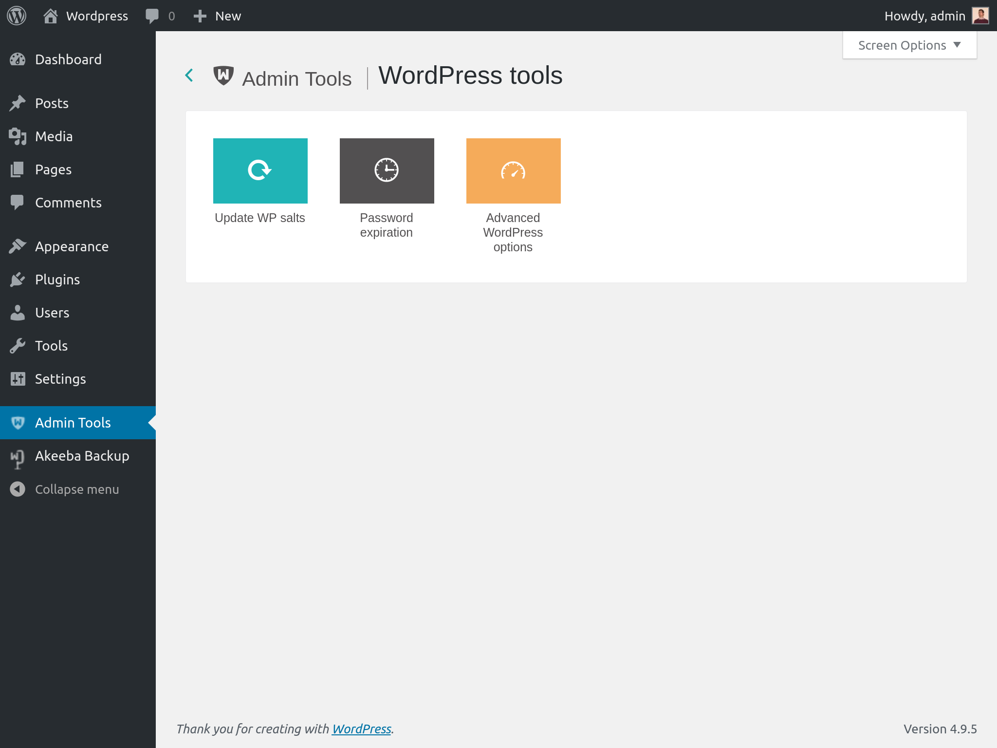The image size is (997, 748).
Task: Select Settings in the sidebar
Action: pos(60,379)
